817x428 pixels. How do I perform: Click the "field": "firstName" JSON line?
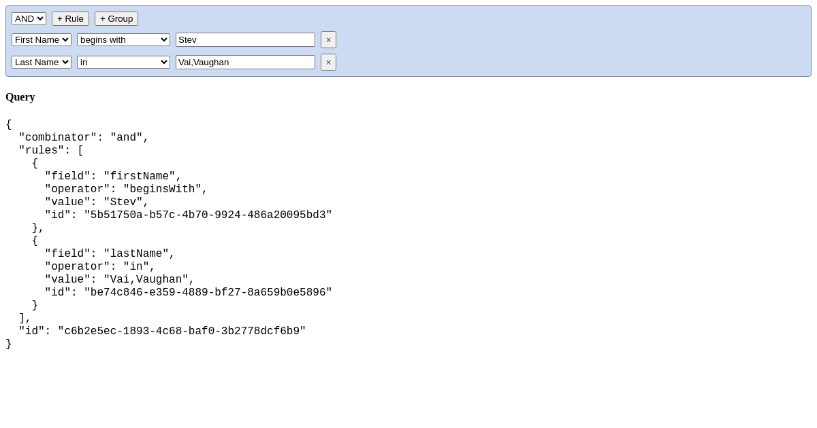coord(113,177)
